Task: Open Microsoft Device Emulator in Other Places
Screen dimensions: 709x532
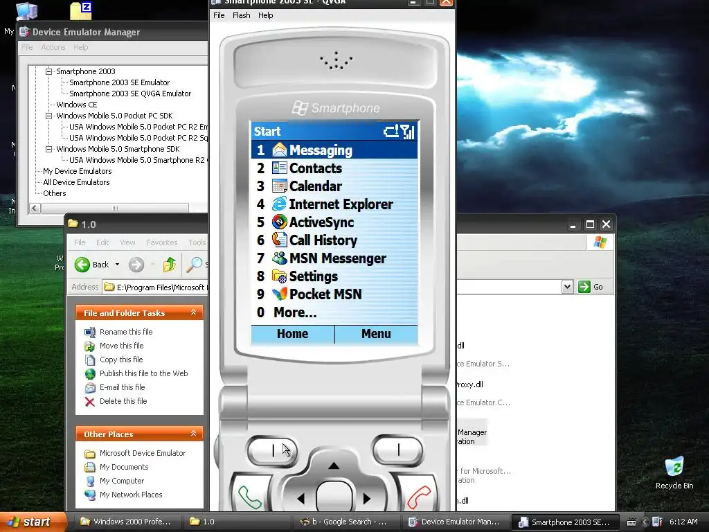Action: coord(143,453)
